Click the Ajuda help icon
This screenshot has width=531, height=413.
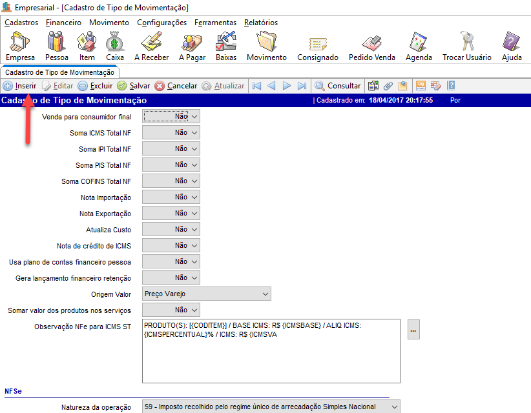click(511, 45)
